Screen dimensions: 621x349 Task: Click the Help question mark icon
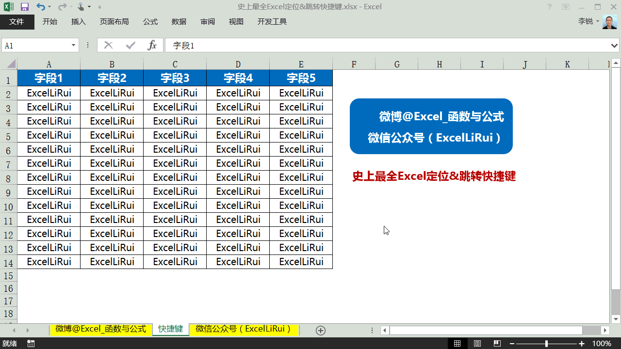click(549, 7)
